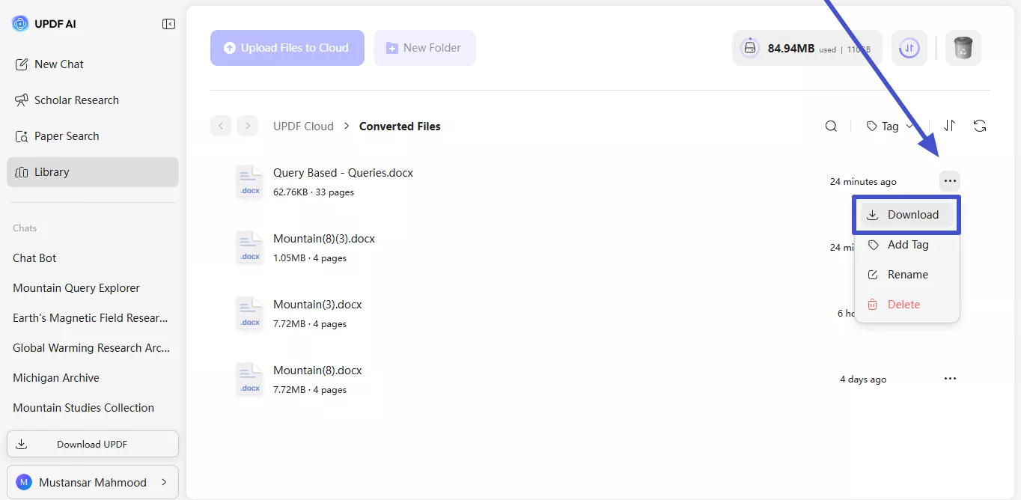Select Rename in the context menu
Viewport: 1021px width, 500px height.
point(906,274)
